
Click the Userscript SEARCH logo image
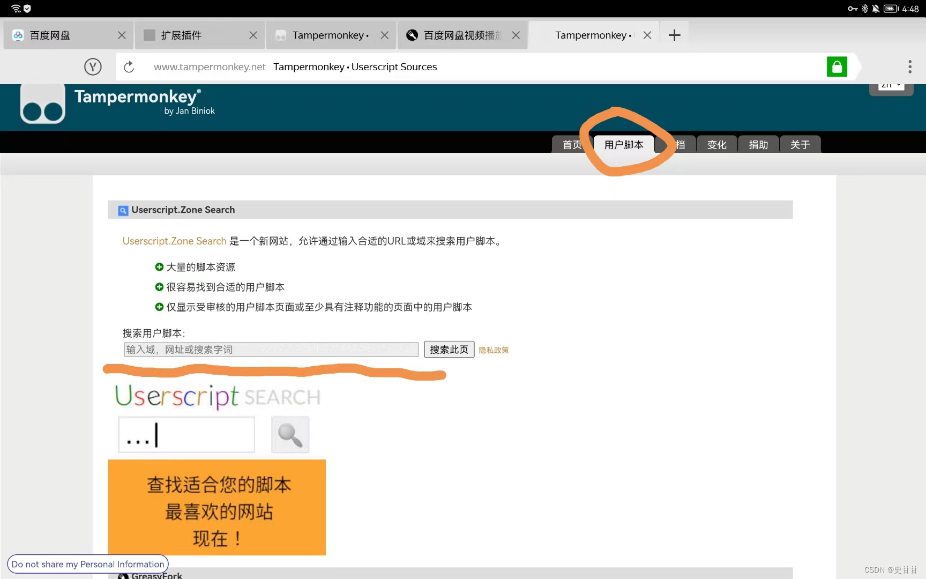coord(218,397)
